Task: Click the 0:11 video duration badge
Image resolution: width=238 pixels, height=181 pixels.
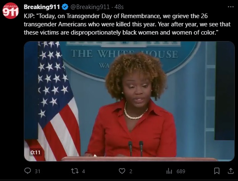Action: tap(36, 152)
